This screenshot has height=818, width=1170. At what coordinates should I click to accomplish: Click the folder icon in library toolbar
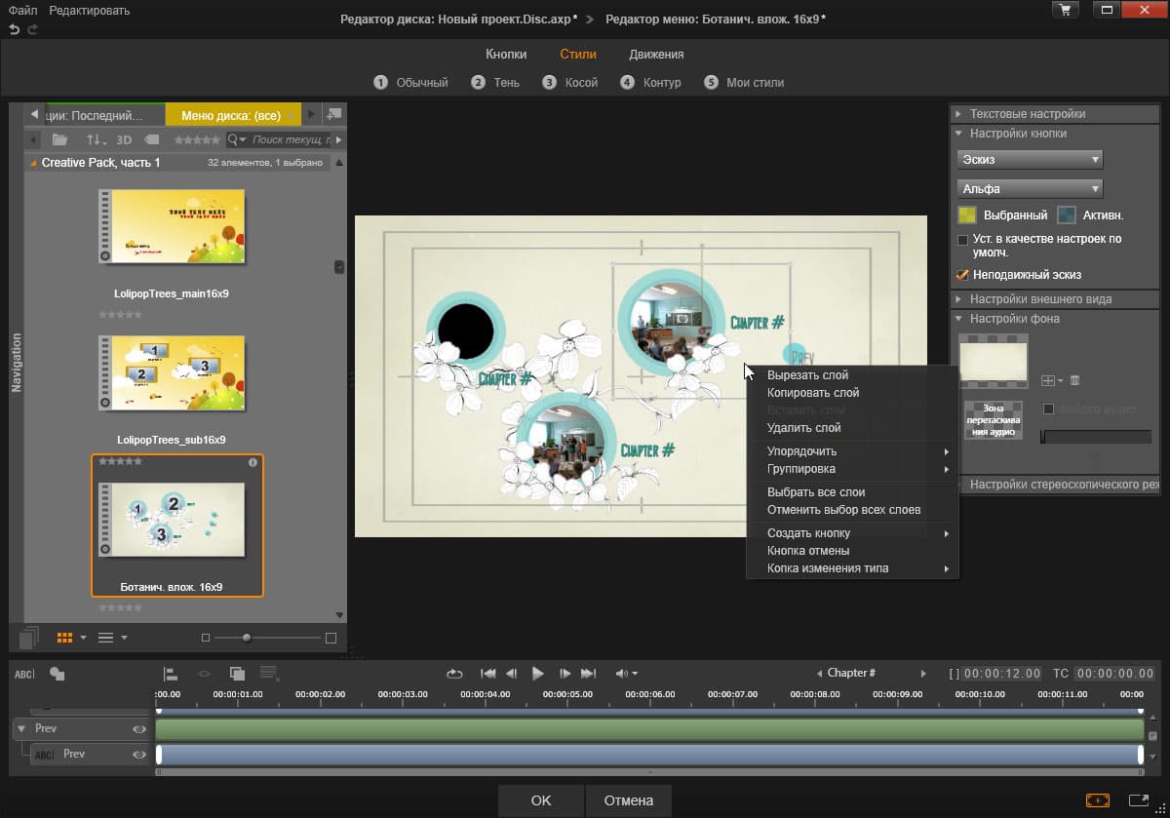pyautogui.click(x=59, y=139)
